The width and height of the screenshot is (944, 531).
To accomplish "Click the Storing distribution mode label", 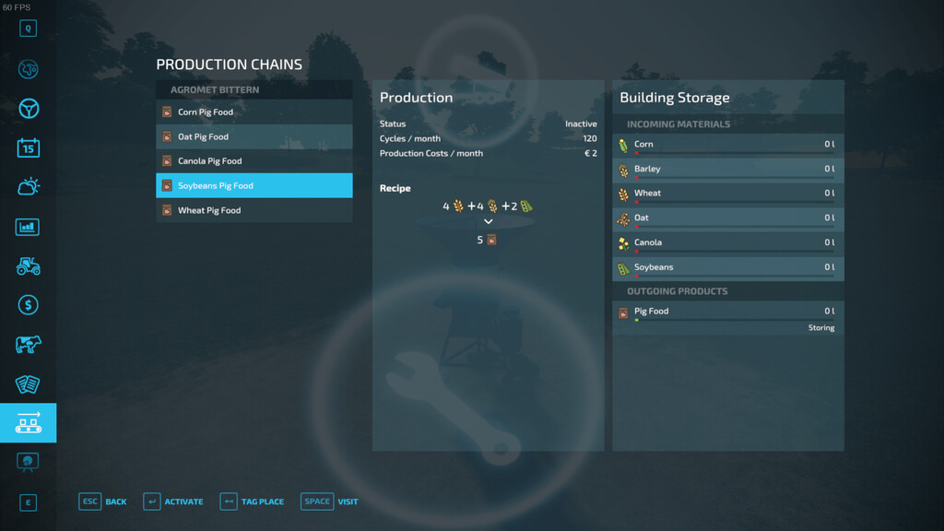I will pyautogui.click(x=820, y=327).
